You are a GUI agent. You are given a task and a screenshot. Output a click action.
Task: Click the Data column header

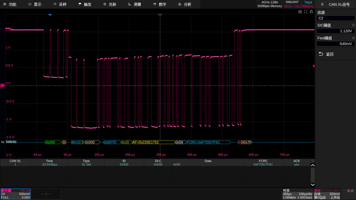pos(208,161)
